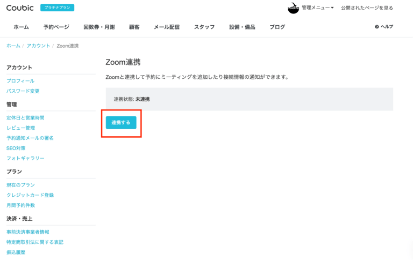This screenshot has height=260, width=413.
Task: Click the 連携状態: 未連携 status text
Action: 132,99
